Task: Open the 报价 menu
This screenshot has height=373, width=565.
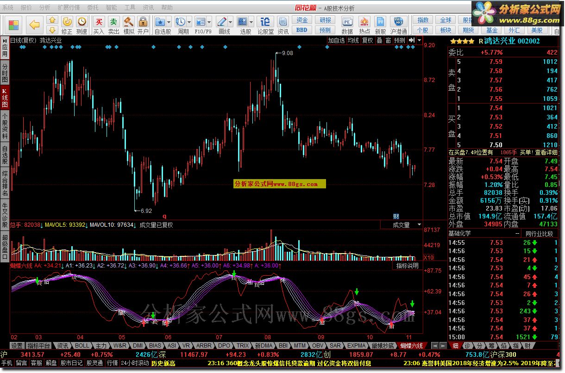Action: click(26, 8)
